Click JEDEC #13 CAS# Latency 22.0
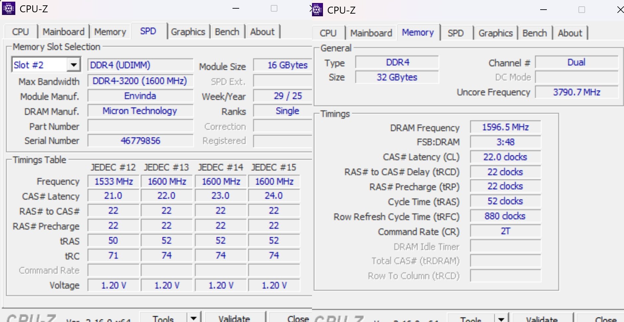624x322 pixels. (167, 195)
